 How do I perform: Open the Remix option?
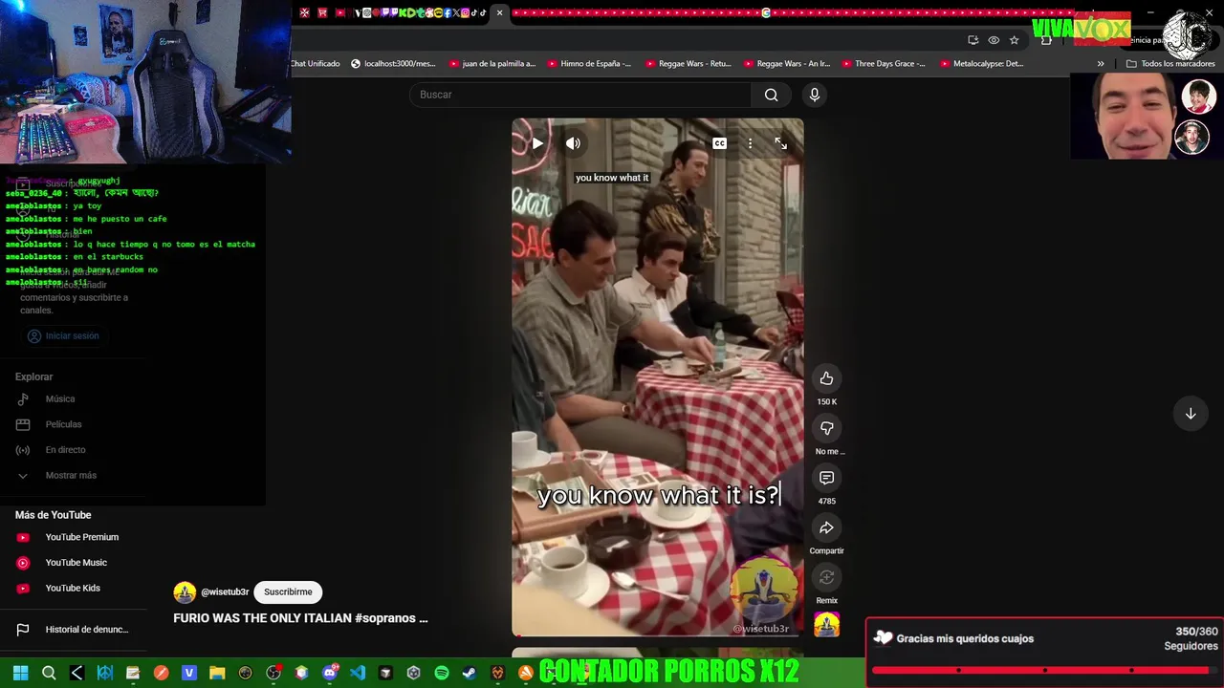[x=826, y=577]
